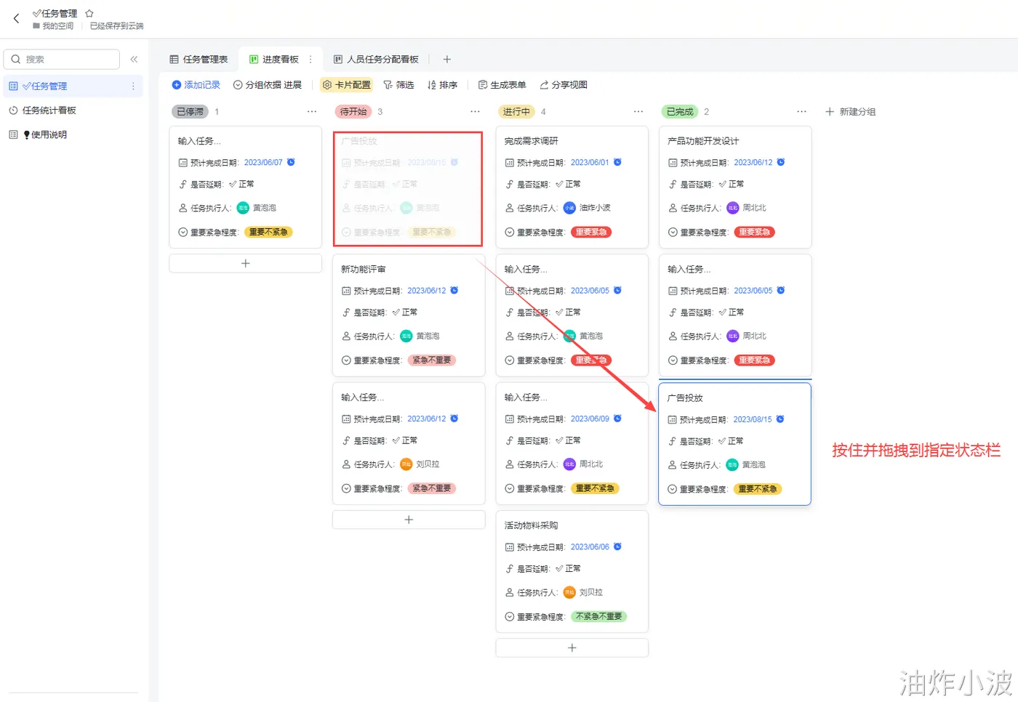The height and width of the screenshot is (702, 1018).
Task: Expand the 分组依据 进展 grouping dropdown
Action: pyautogui.click(x=268, y=85)
